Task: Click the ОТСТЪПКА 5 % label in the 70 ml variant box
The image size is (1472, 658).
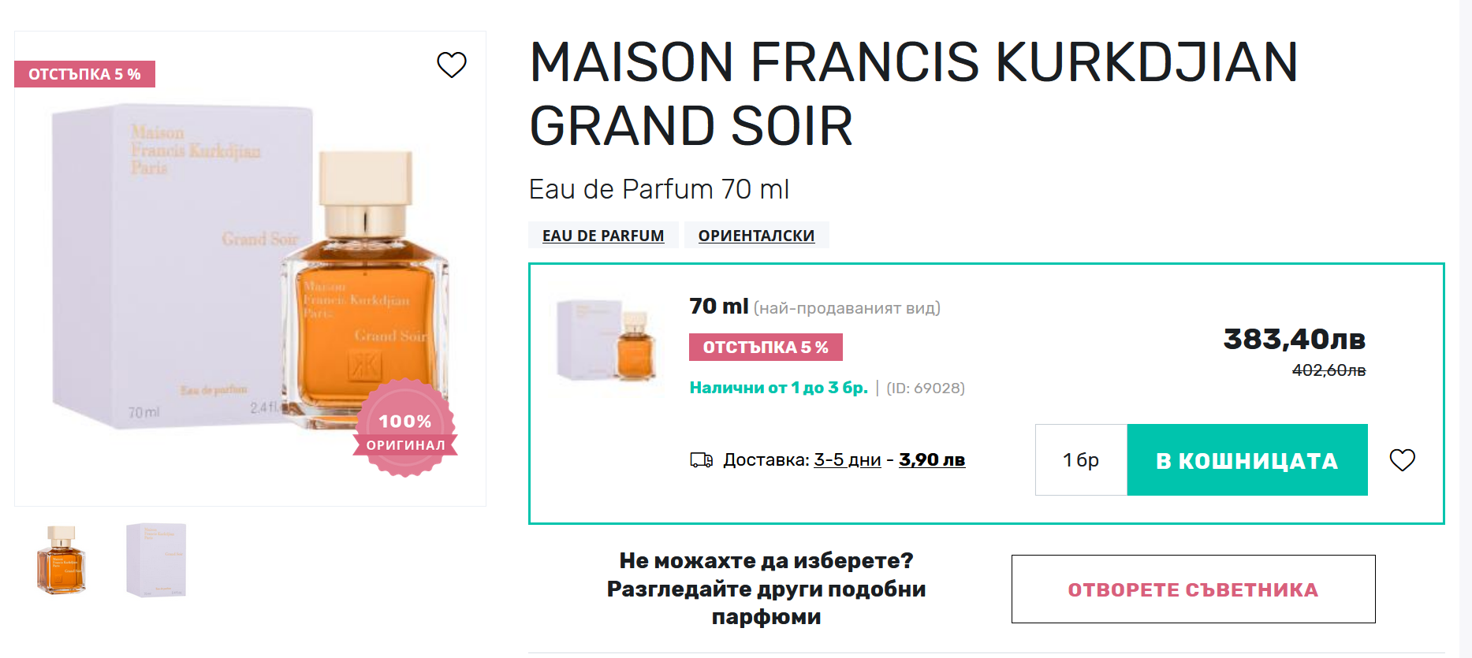Action: point(765,348)
